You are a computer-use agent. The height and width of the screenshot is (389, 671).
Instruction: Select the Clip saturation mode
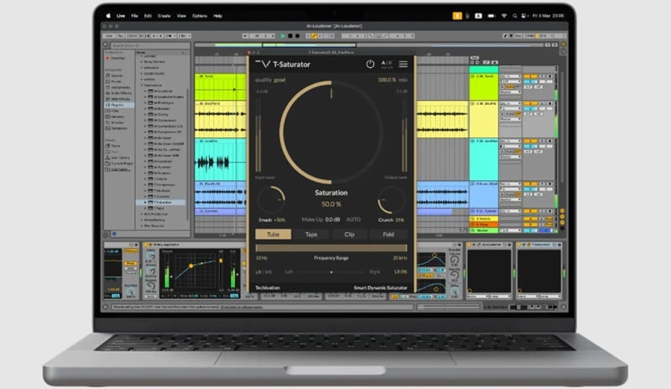[x=349, y=234]
